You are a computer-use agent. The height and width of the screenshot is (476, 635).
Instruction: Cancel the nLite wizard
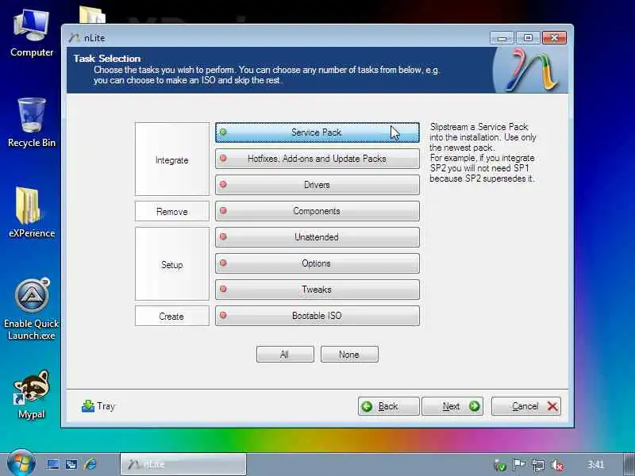(526, 406)
